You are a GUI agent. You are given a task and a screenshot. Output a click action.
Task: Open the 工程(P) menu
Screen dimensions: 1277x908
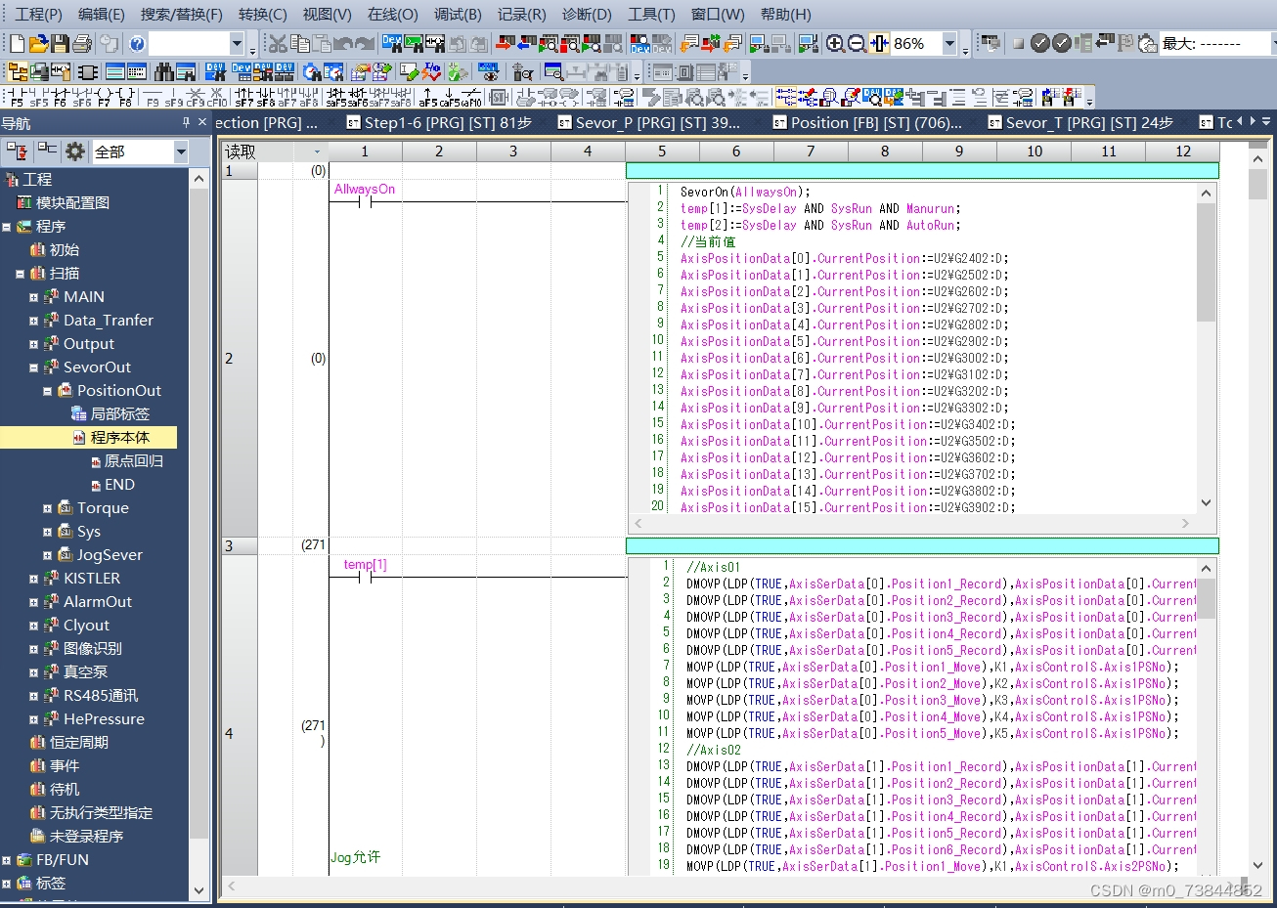(x=38, y=14)
